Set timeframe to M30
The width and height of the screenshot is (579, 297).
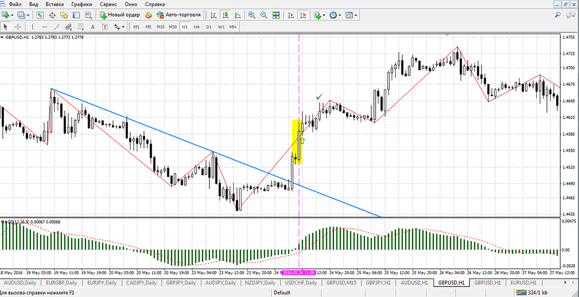[172, 27]
